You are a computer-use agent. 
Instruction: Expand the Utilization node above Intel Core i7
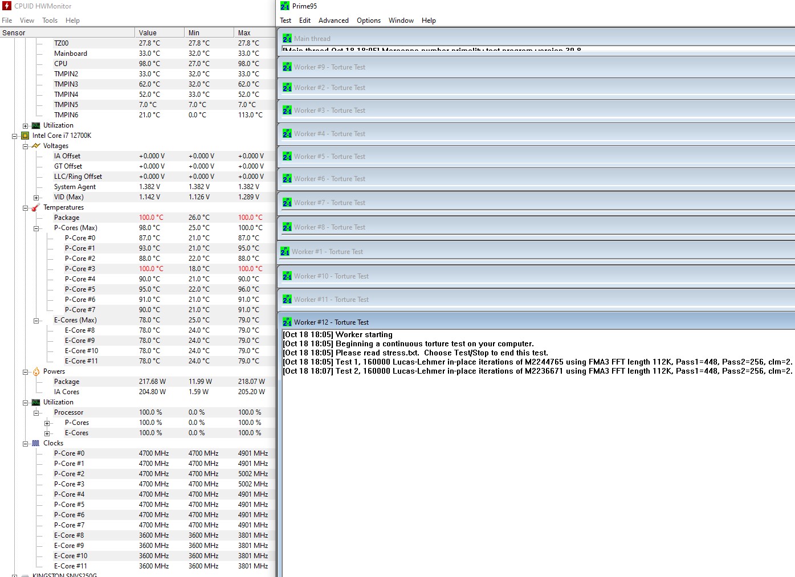click(26, 126)
